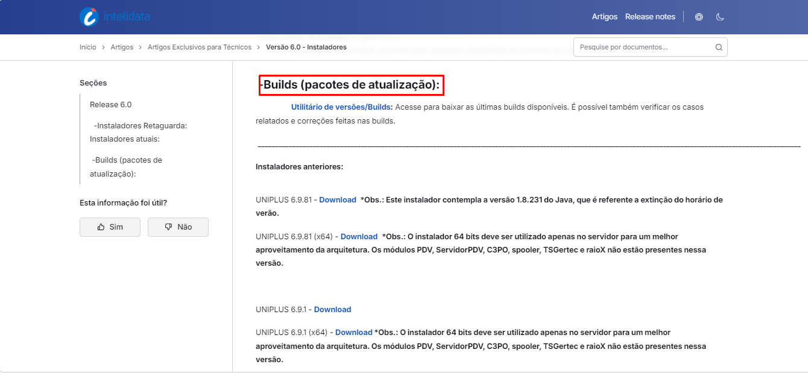Download the UNIPLUS 6.9.81 installer
This screenshot has width=808, height=373.
tap(338, 199)
